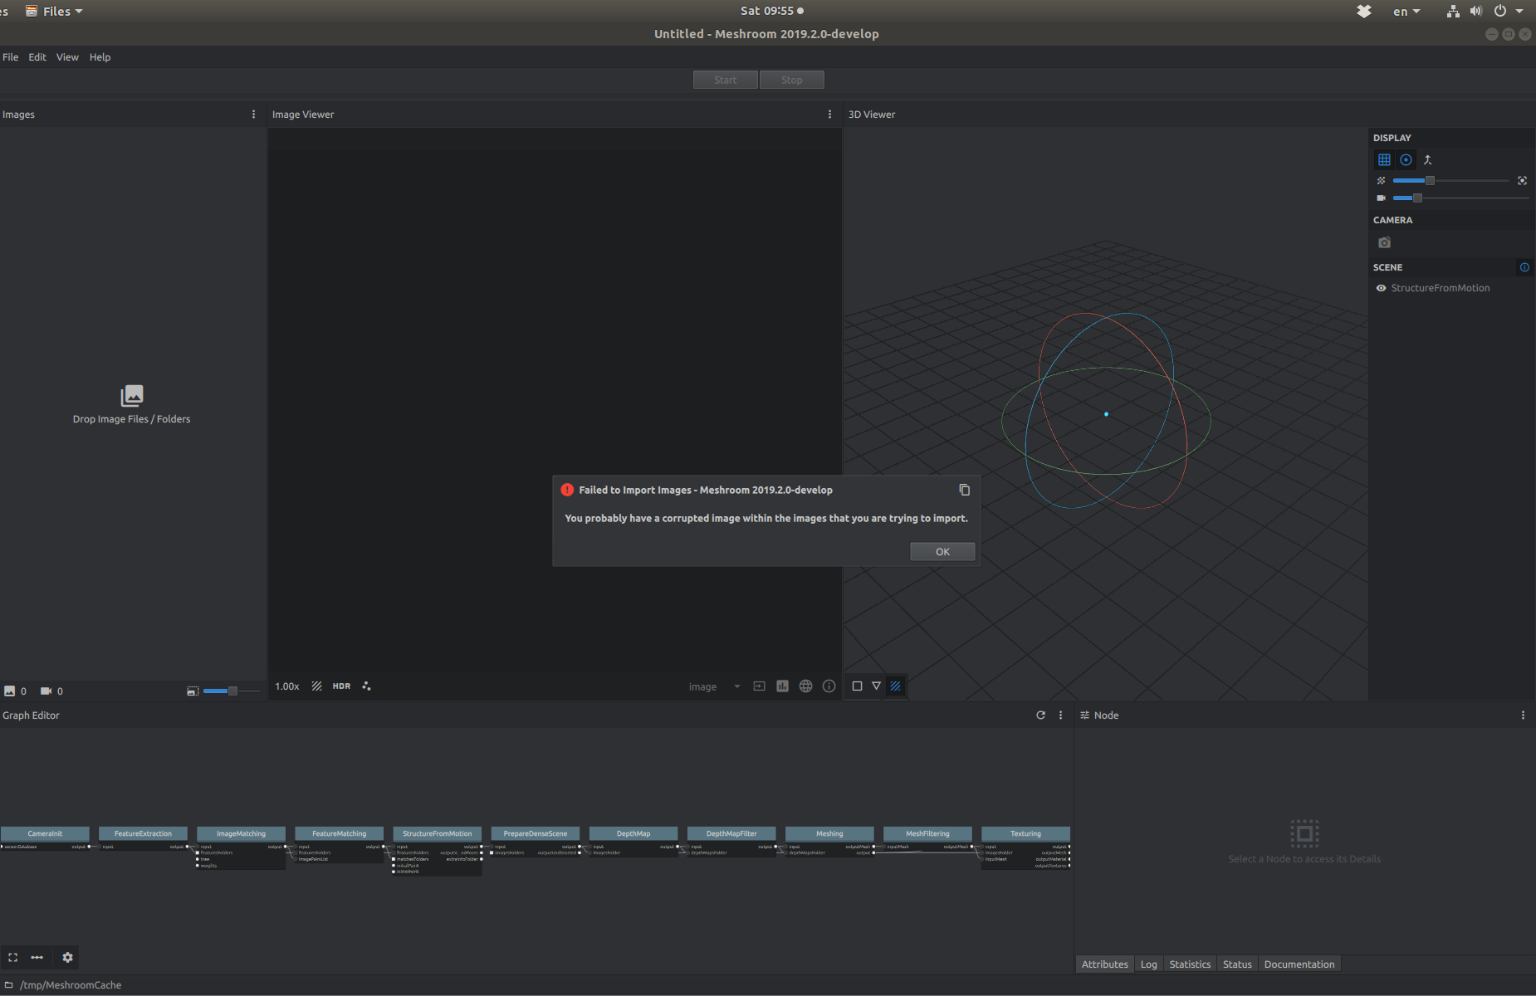Select the FeatureExtraction node
Viewport: 1536px width, 996px height.
click(x=143, y=833)
